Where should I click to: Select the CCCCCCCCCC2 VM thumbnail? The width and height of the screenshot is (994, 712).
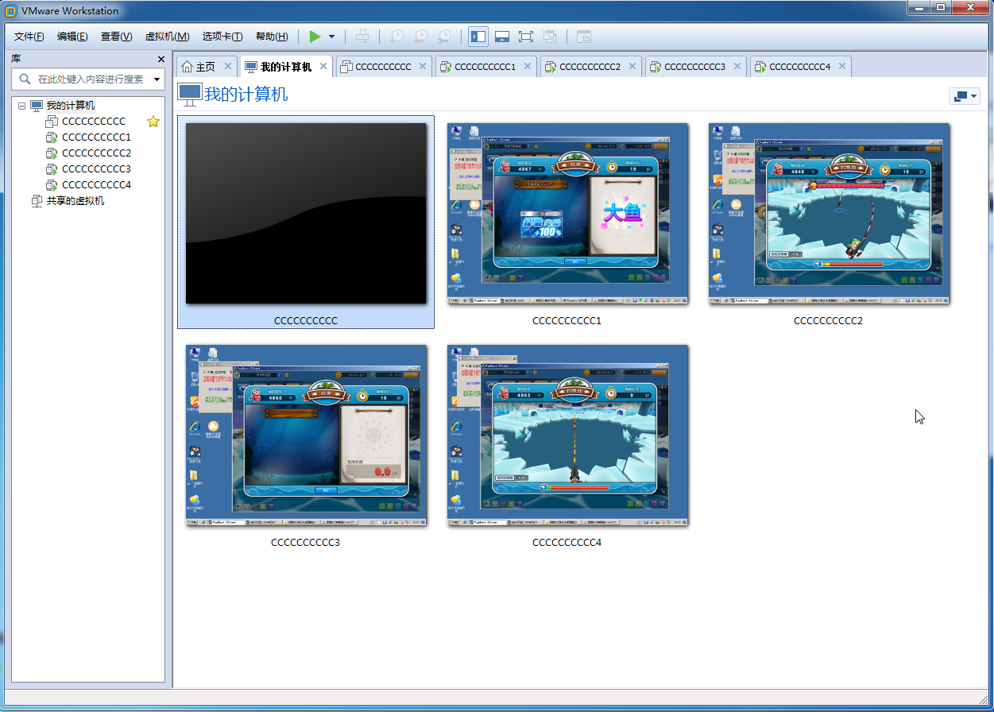click(x=829, y=213)
